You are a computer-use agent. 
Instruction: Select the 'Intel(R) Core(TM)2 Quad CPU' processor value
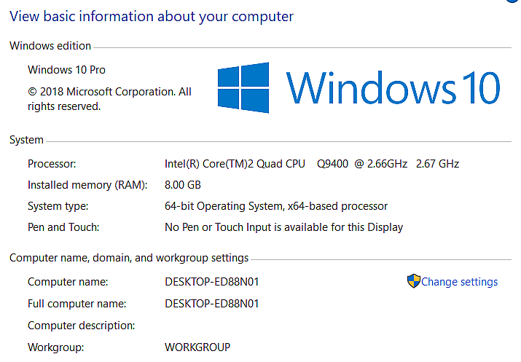[x=312, y=164]
